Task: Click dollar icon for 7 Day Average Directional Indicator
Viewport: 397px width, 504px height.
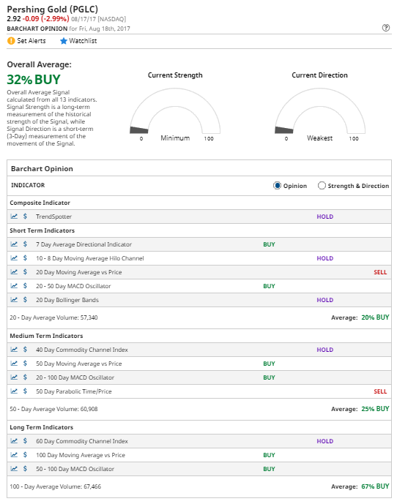Action: click(x=25, y=244)
